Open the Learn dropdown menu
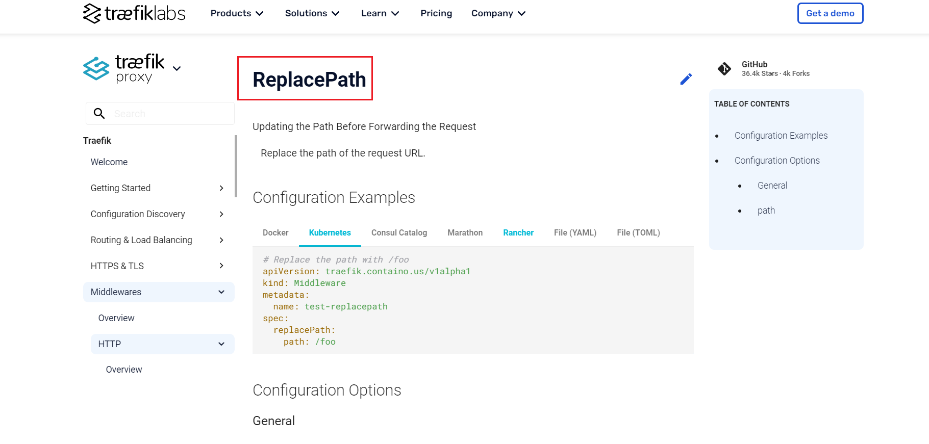The image size is (929, 444). 380,13
